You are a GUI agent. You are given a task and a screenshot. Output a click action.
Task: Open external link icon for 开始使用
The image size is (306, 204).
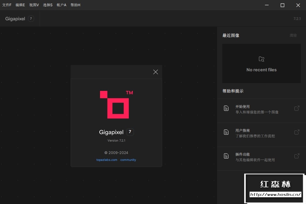(297, 108)
